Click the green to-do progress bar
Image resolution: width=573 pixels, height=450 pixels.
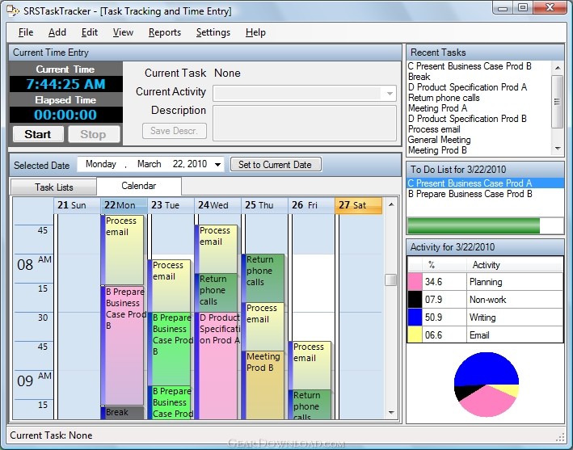474,225
